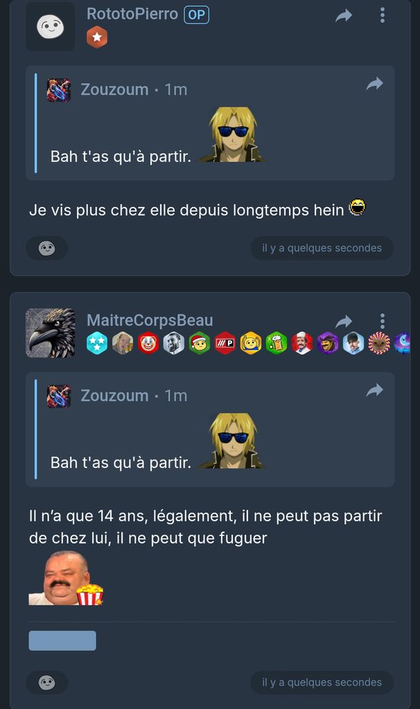
Task: Click the red P badge
Action: pos(225,343)
